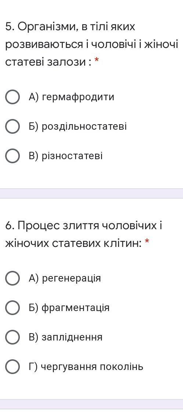The image size is (183, 412).
Task: Tap the answer text 'різностатеві'
Action: pos(72,156)
